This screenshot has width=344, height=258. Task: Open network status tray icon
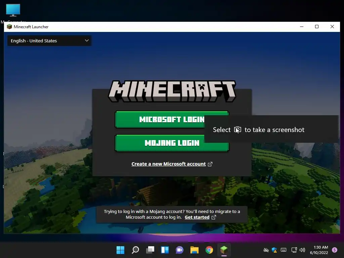click(294, 250)
